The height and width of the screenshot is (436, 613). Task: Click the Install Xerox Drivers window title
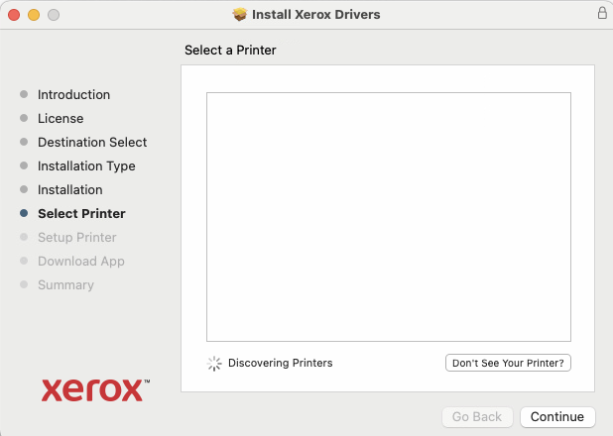(315, 15)
